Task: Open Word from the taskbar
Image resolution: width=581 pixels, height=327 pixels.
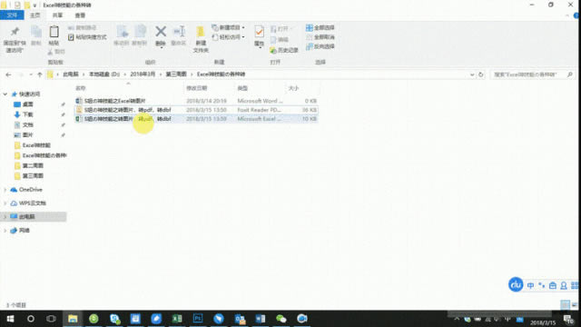Action: click(x=261, y=319)
